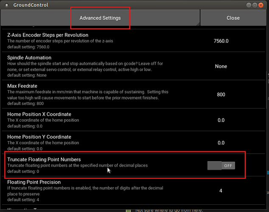The image size is (269, 212).
Task: Click 'default setting: 800' text
Action: (25, 103)
